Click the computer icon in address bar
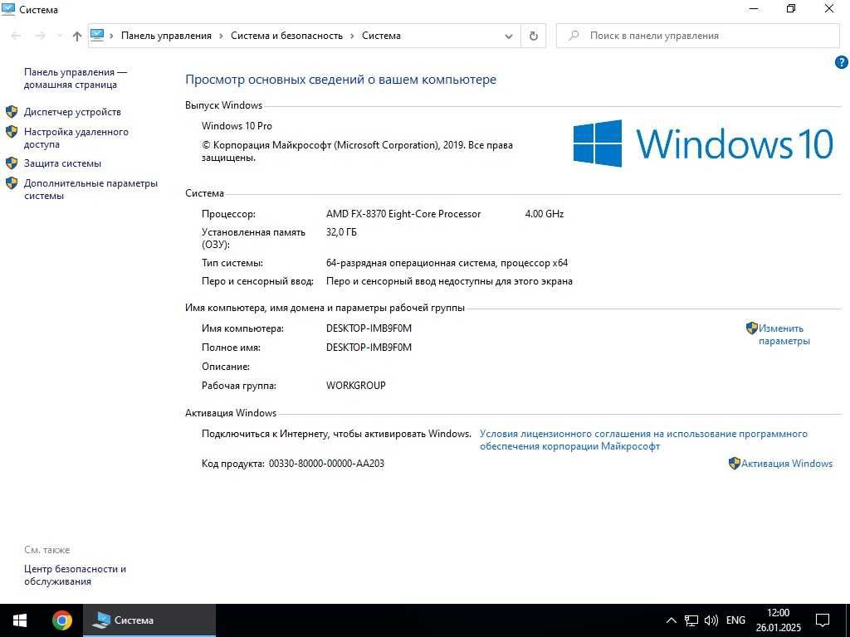The width and height of the screenshot is (850, 637). (97, 35)
